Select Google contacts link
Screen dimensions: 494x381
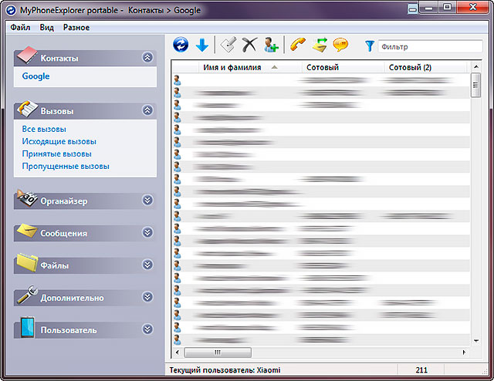36,76
